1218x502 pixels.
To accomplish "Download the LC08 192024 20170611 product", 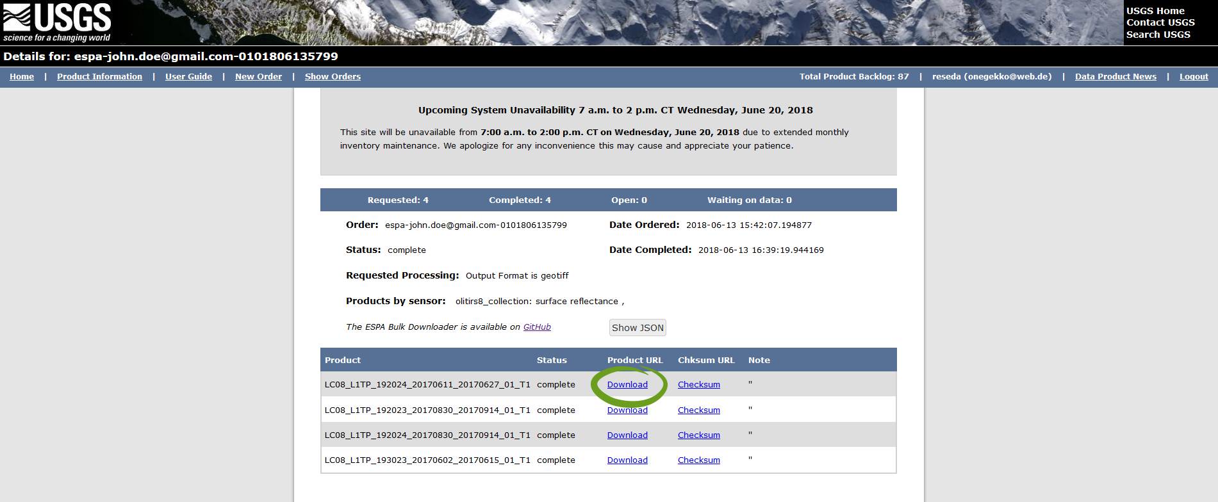I will pyautogui.click(x=627, y=385).
